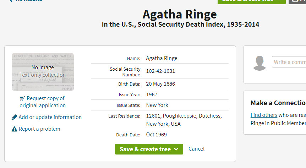This screenshot has height=168, width=306.
Task: Click the back chevron beside All Results
Action: [x=10, y=1]
